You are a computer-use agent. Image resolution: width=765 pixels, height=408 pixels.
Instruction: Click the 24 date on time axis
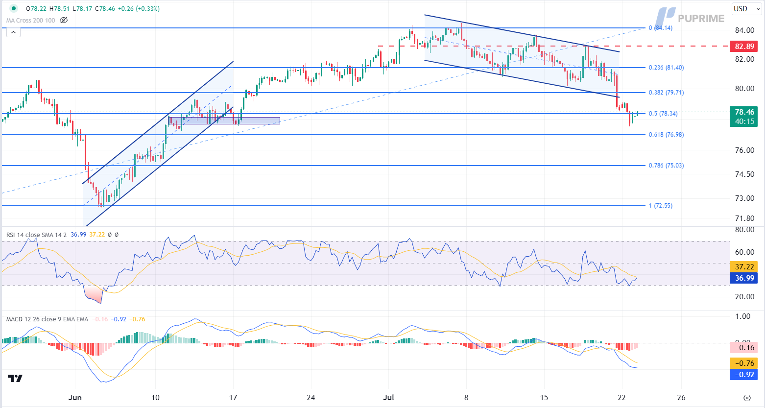311,397
